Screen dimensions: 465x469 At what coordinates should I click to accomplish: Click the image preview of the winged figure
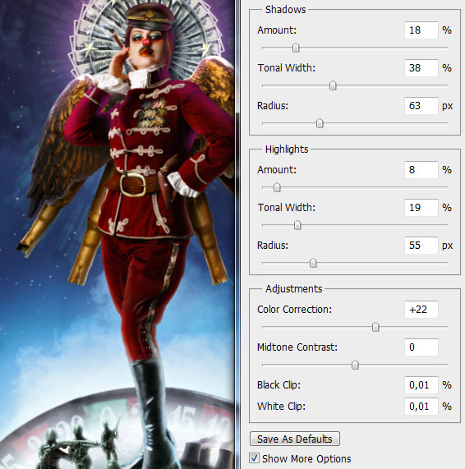117,235
